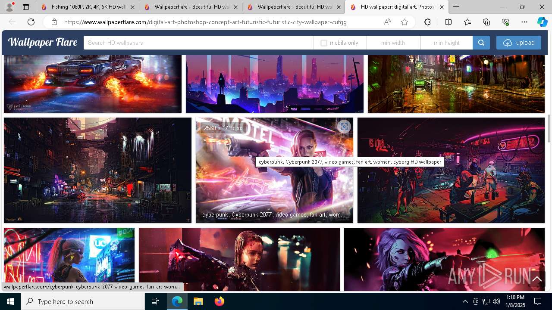Open Edge Settings and more menu
552x310 pixels.
click(x=524, y=22)
